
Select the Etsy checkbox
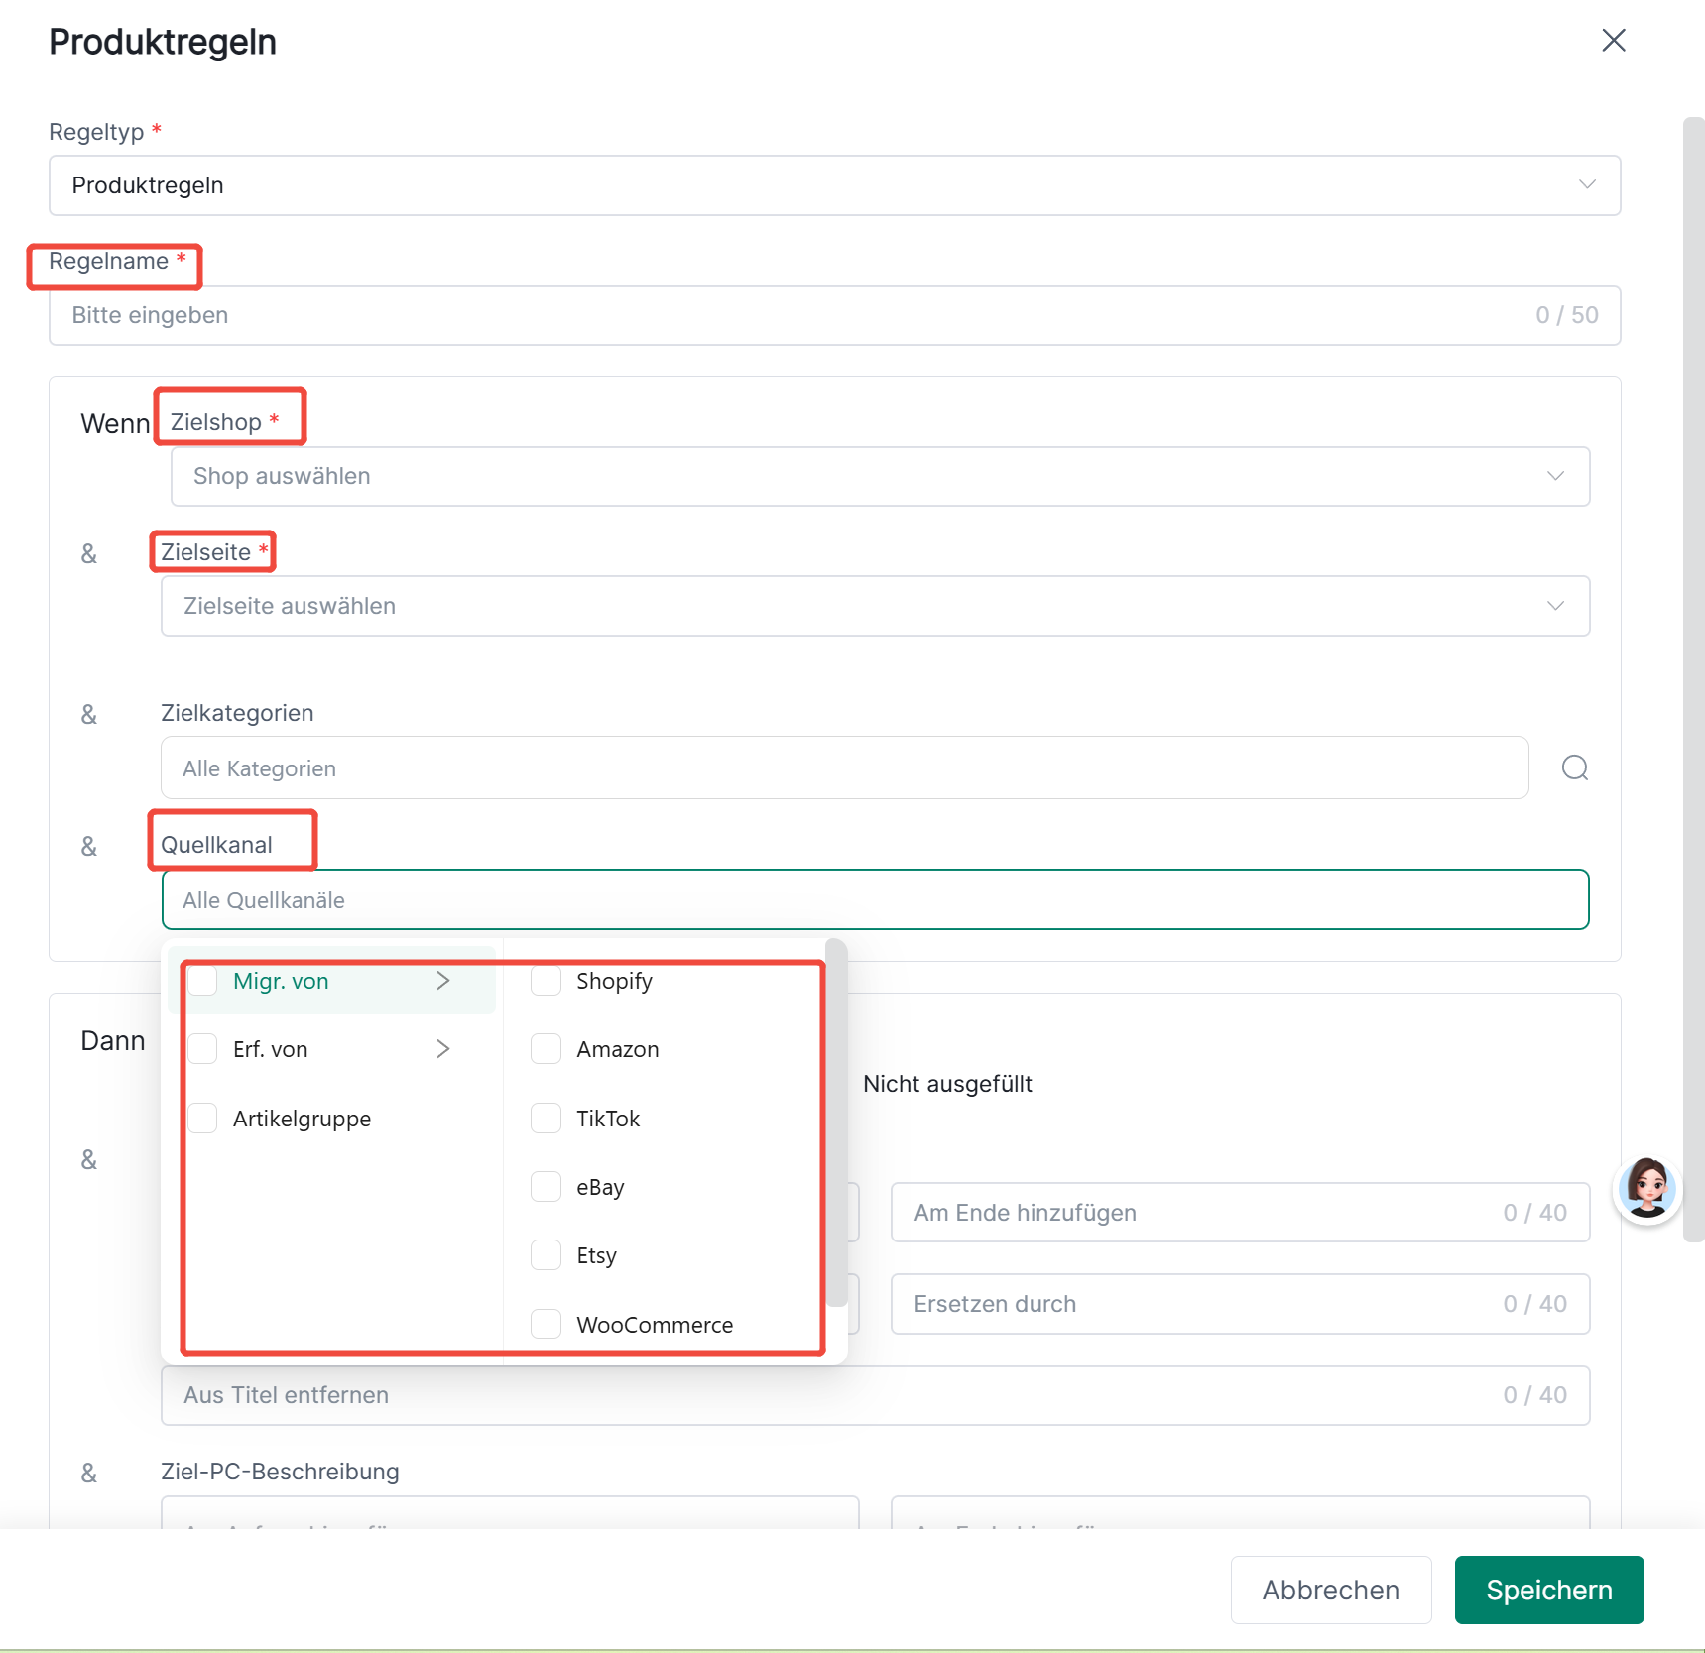[546, 1255]
